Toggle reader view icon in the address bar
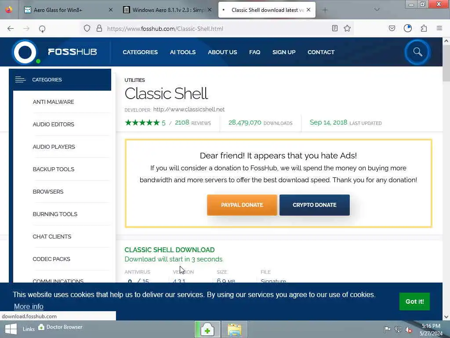The image size is (450, 338). click(334, 28)
